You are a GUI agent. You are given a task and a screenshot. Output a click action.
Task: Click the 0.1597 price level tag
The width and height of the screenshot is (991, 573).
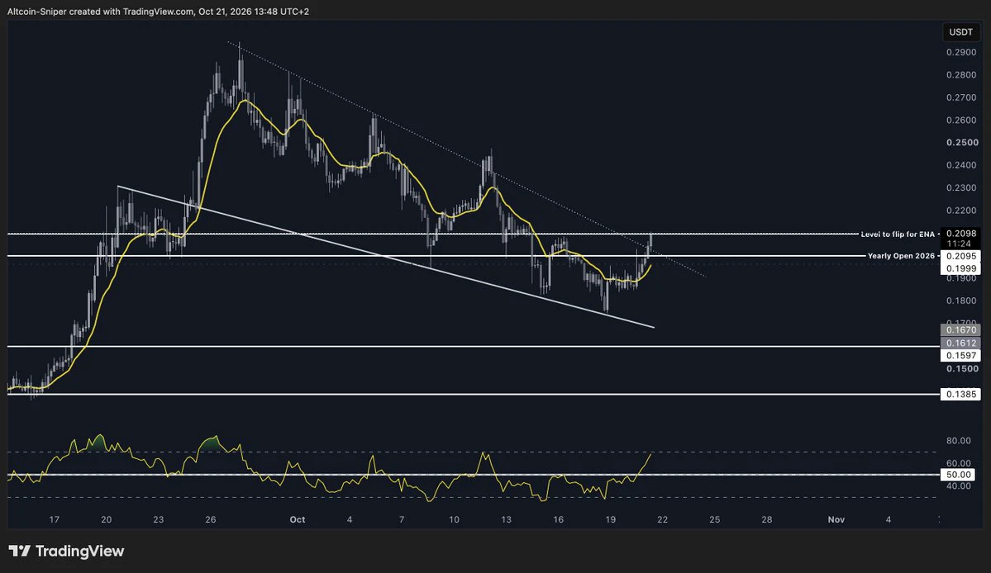tap(960, 355)
